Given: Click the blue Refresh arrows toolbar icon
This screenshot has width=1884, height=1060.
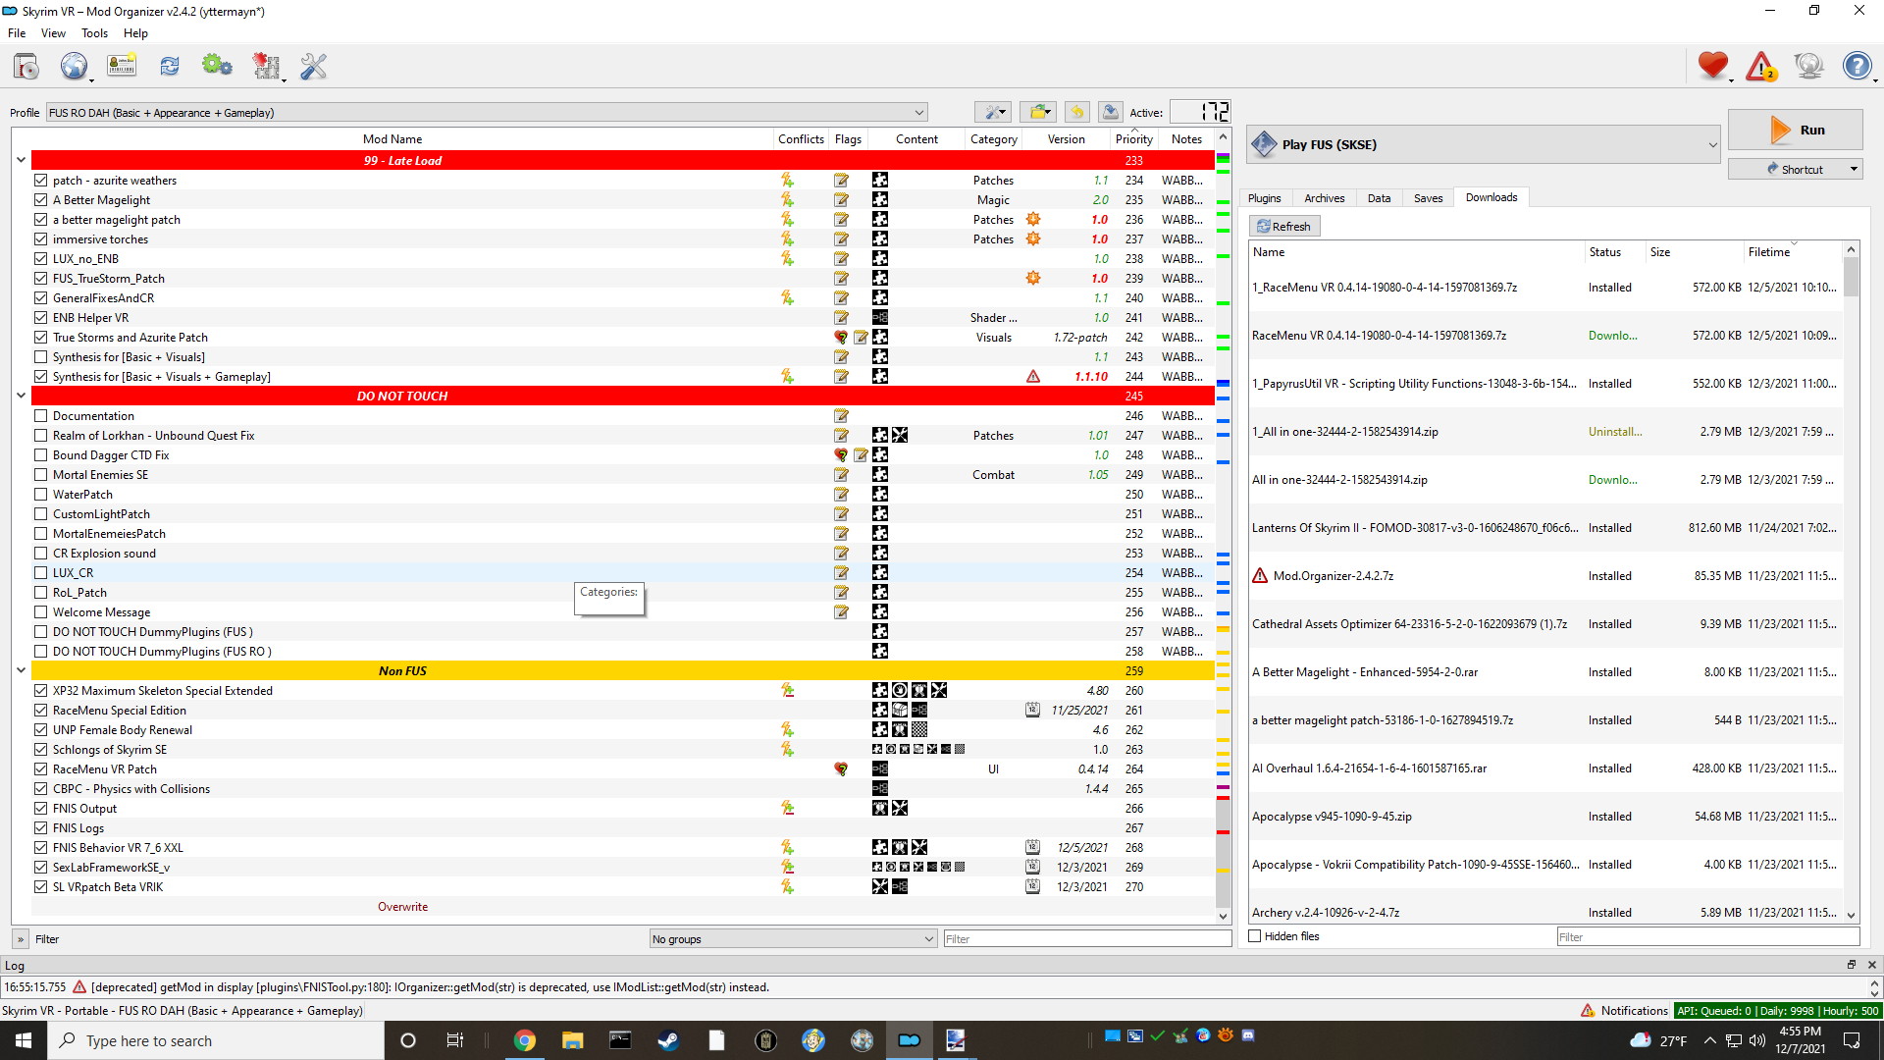Looking at the screenshot, I should (x=170, y=67).
